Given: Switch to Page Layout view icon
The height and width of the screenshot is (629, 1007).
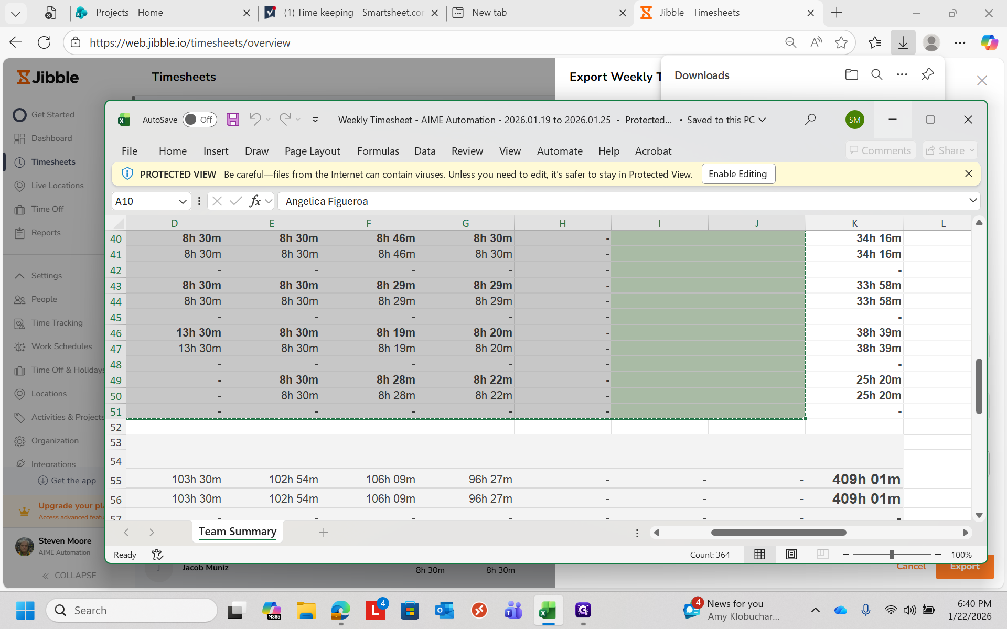Looking at the screenshot, I should coord(791,554).
